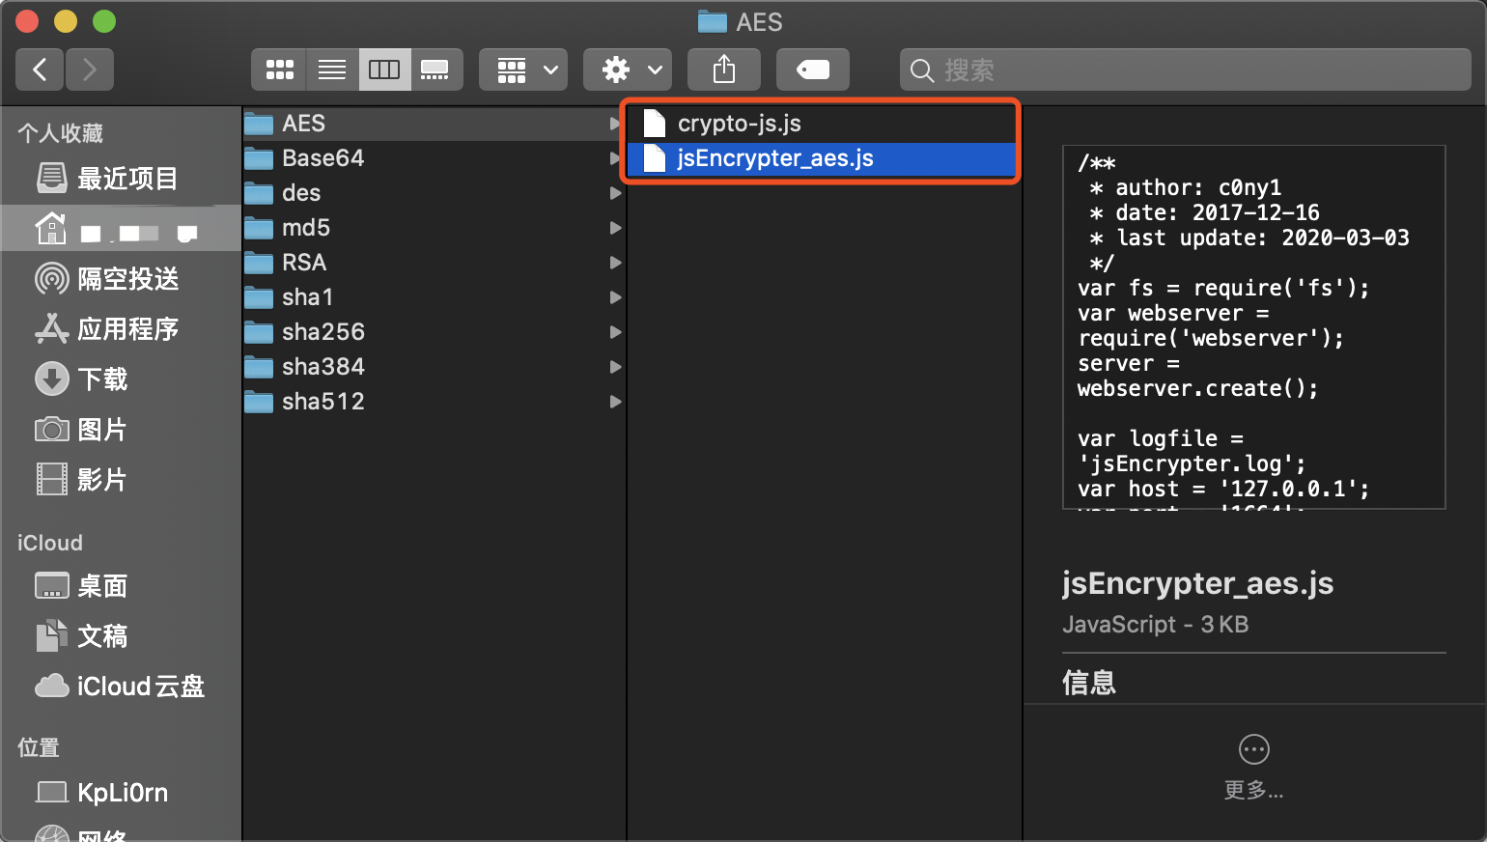Expand the sha384 folder arrow
1487x842 pixels.
click(x=614, y=367)
